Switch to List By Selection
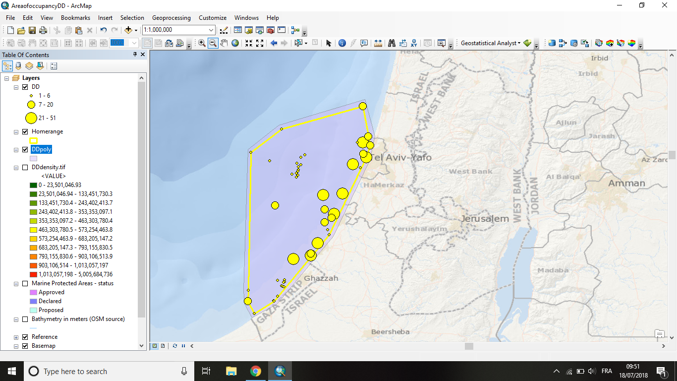The height and width of the screenshot is (381, 677). point(40,65)
